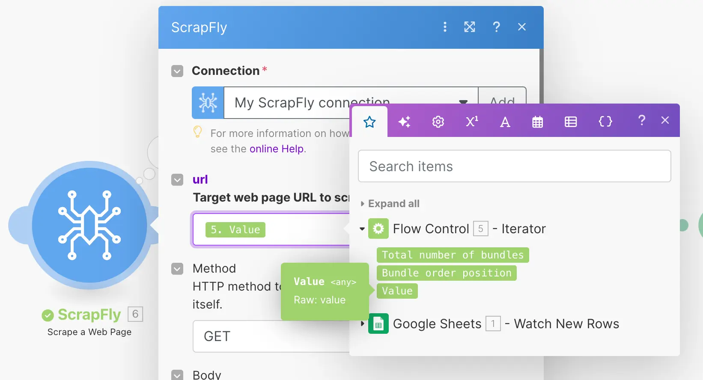Click inside the url input field
The height and width of the screenshot is (380, 703).
pos(271,230)
